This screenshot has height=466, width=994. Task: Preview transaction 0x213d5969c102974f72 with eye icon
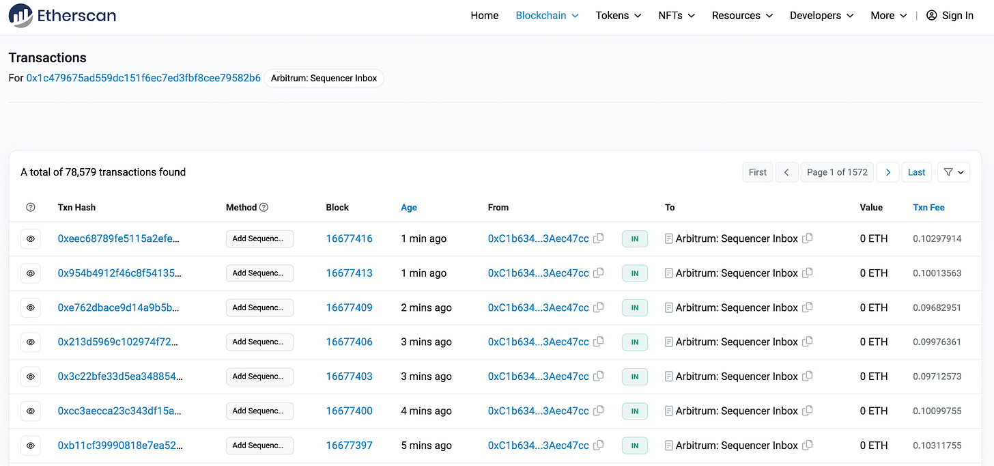(31, 342)
